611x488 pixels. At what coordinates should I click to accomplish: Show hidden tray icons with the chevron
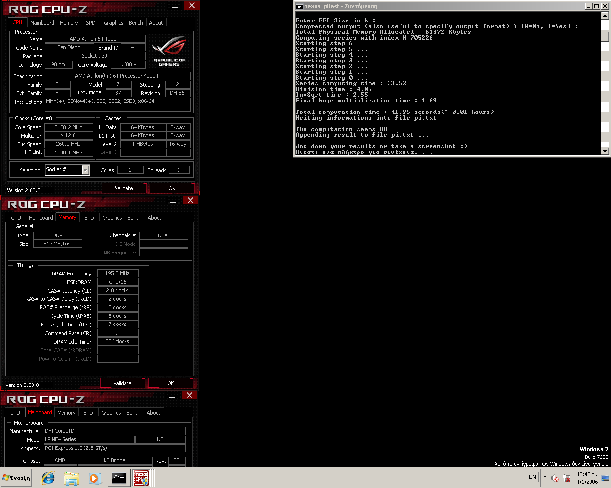tap(545, 477)
